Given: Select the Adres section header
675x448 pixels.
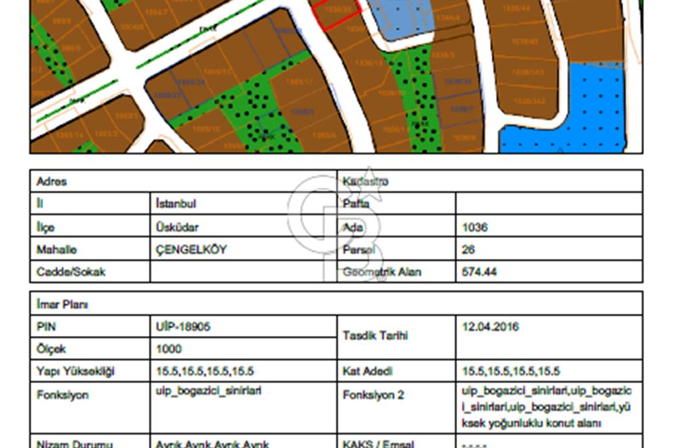Looking at the screenshot, I should [x=51, y=181].
